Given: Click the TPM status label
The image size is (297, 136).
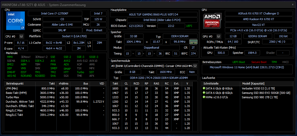Looking at the screenshot, I should click(274, 62).
